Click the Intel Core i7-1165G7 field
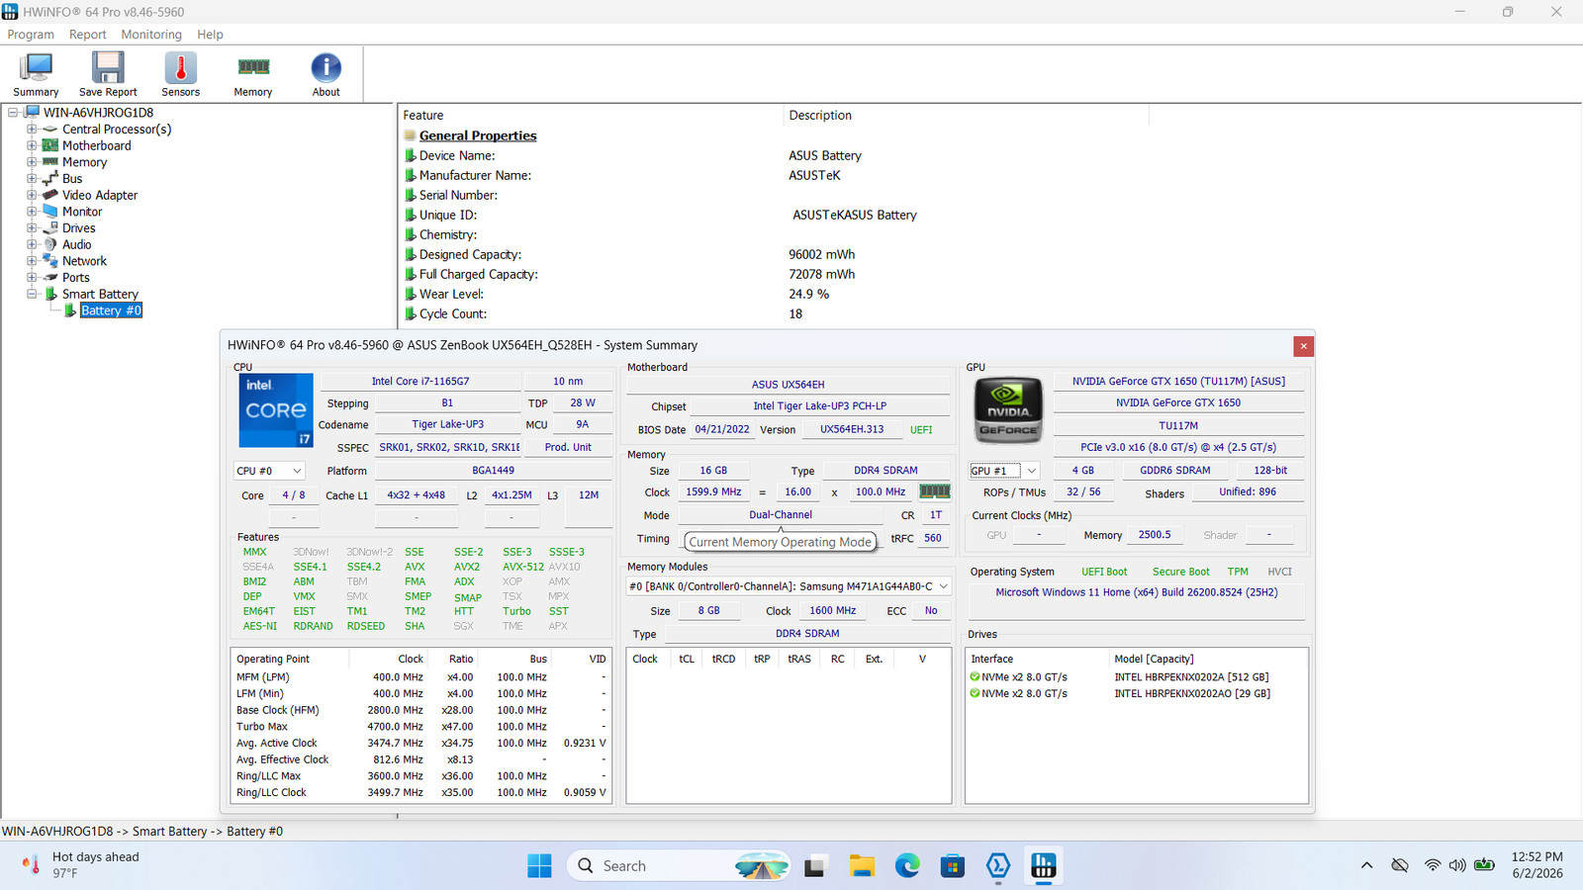The height and width of the screenshot is (890, 1583). pyautogui.click(x=420, y=381)
